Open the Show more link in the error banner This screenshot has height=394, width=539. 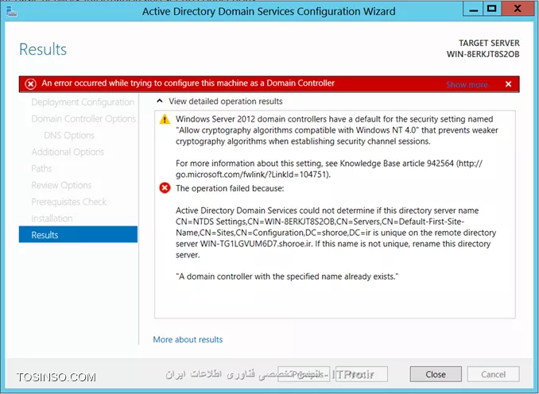pos(467,84)
